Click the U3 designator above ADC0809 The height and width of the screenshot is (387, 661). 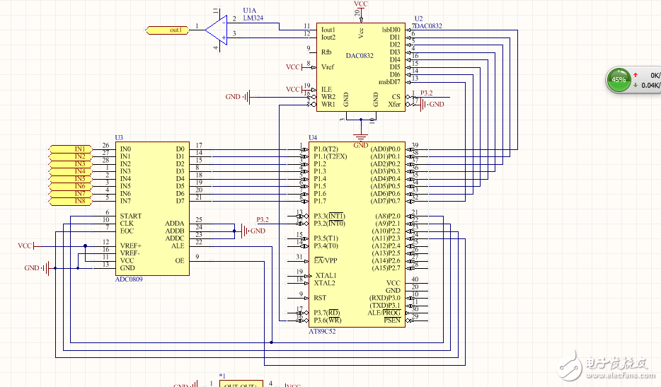click(119, 137)
